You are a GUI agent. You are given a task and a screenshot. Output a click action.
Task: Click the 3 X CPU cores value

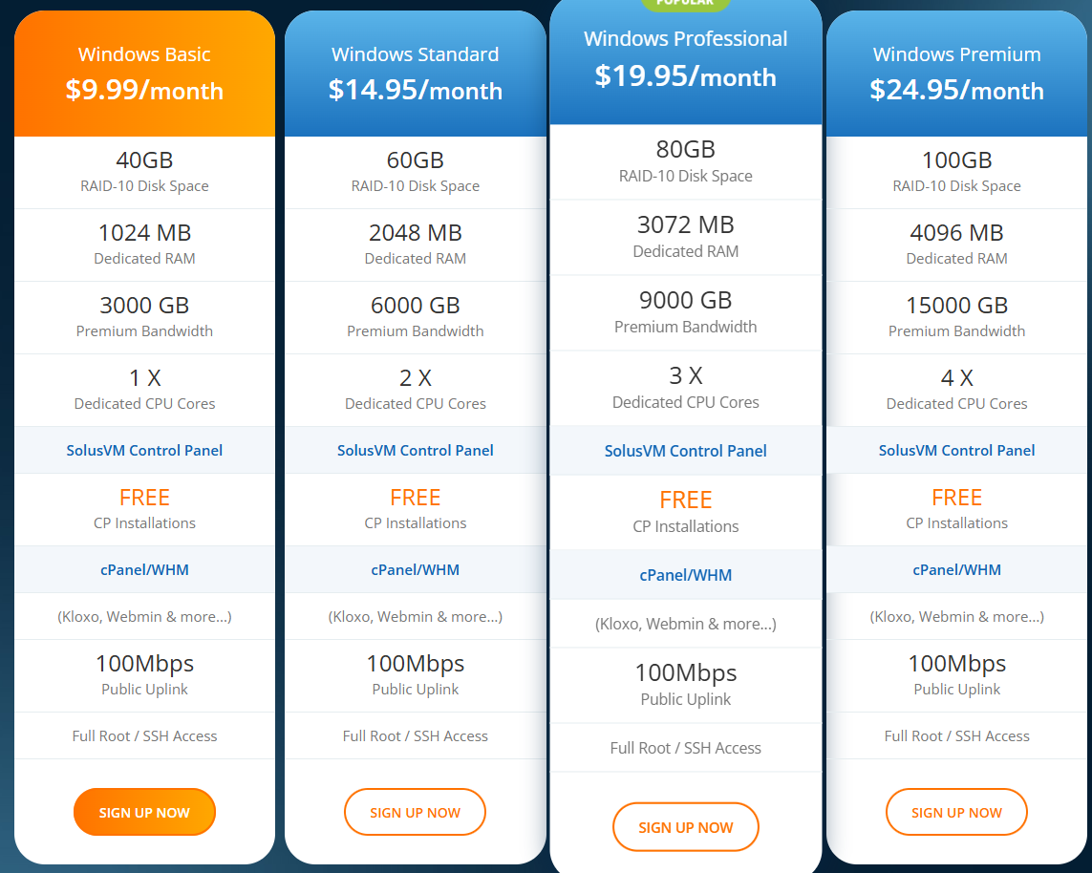point(686,375)
